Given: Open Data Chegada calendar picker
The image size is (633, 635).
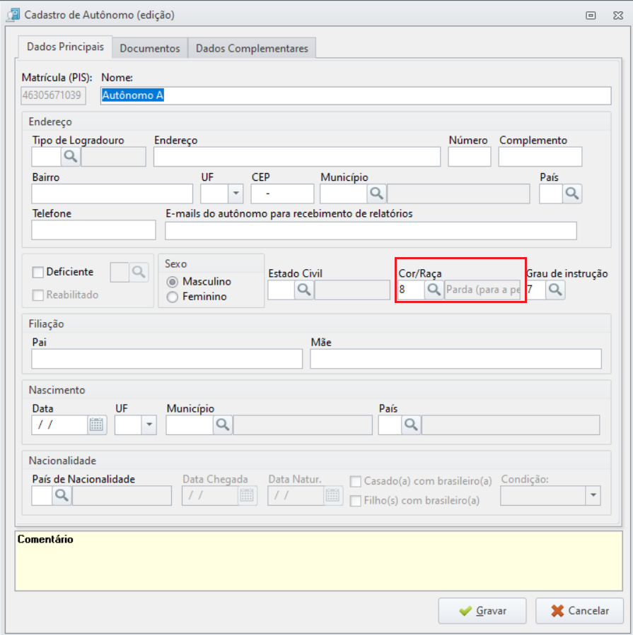Looking at the screenshot, I should coord(247,496).
